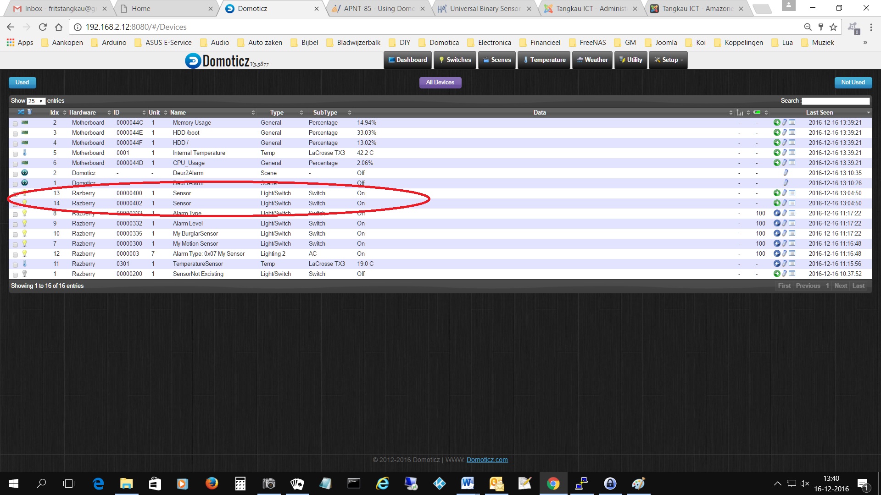Click the Not Used filter button
This screenshot has height=495, width=881.
point(853,82)
